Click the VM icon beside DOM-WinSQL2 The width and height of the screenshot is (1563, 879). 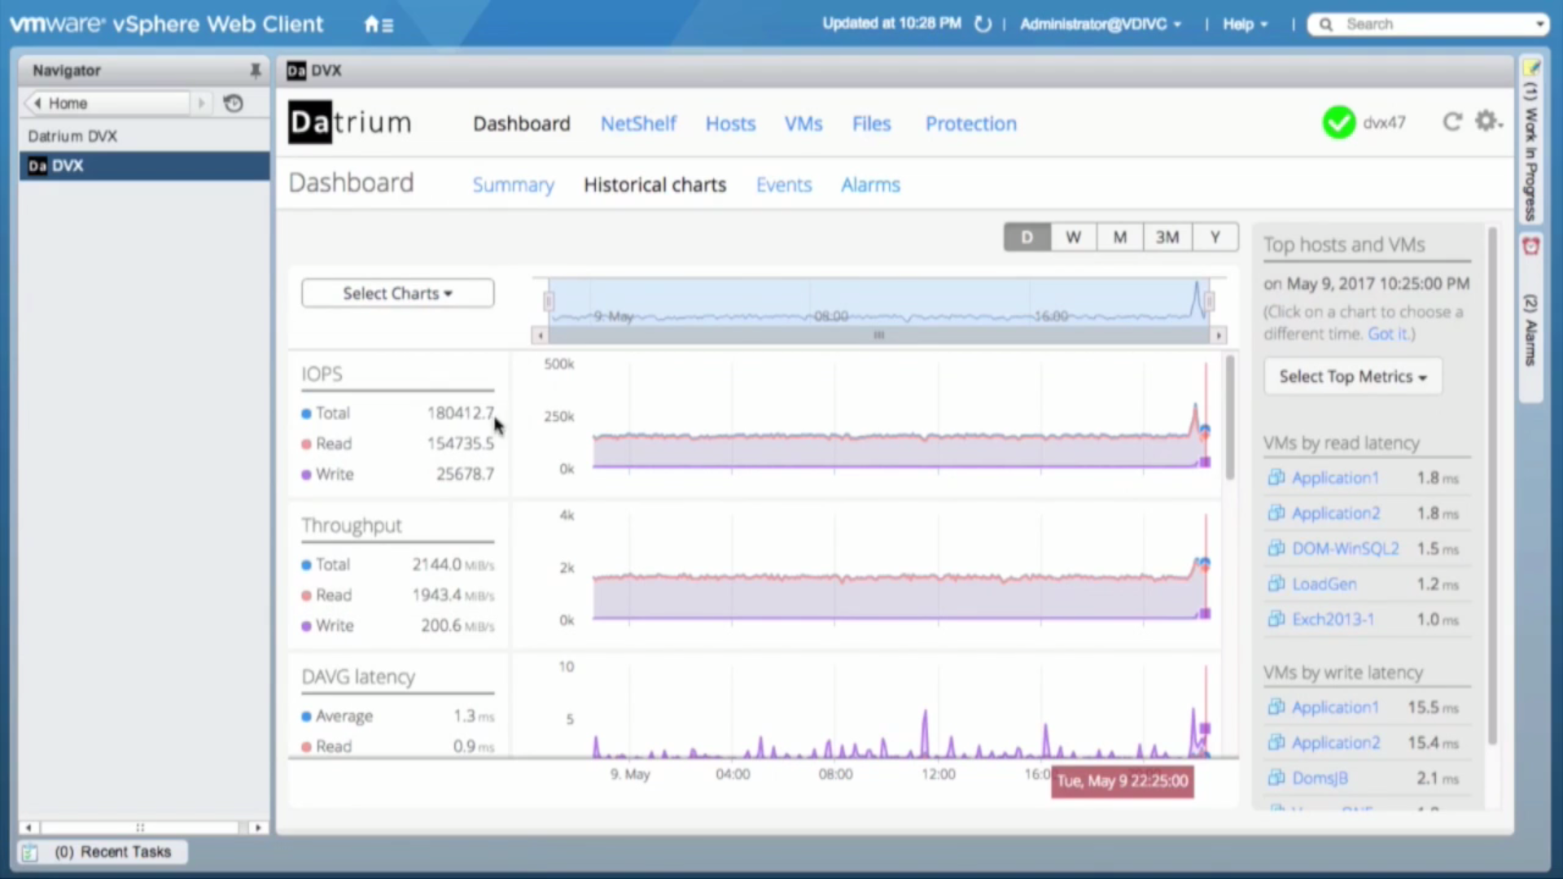click(x=1276, y=548)
